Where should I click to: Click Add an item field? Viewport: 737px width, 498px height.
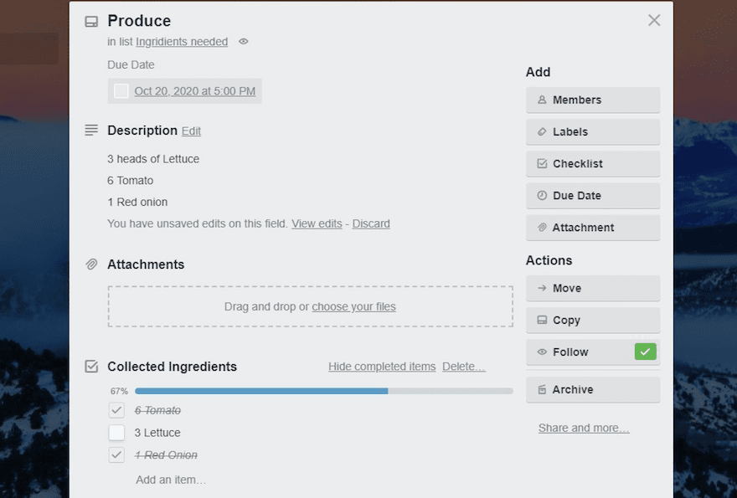coord(171,480)
